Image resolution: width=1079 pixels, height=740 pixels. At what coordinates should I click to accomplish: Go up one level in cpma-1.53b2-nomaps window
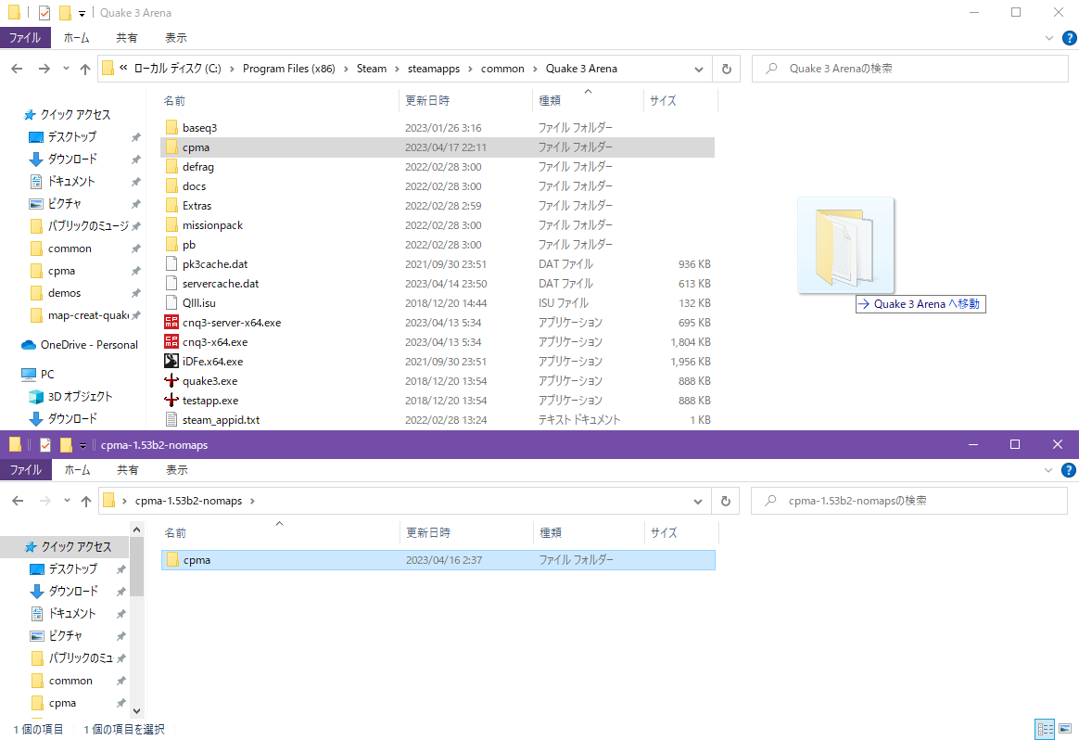coord(86,501)
